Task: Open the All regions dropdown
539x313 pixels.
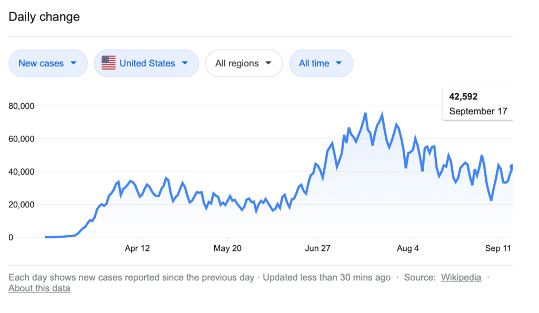Action: (x=244, y=63)
